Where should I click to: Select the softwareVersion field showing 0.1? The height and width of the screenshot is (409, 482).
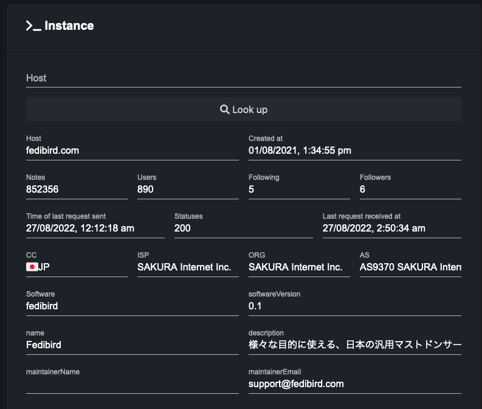coord(354,306)
